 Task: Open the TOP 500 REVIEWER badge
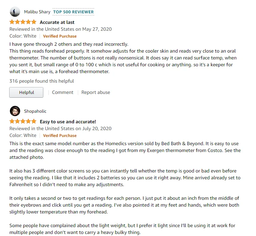click(73, 12)
